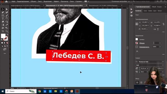The width and height of the screenshot is (167, 94).
Task: Open edit toolbar three dots
Action: (5, 54)
